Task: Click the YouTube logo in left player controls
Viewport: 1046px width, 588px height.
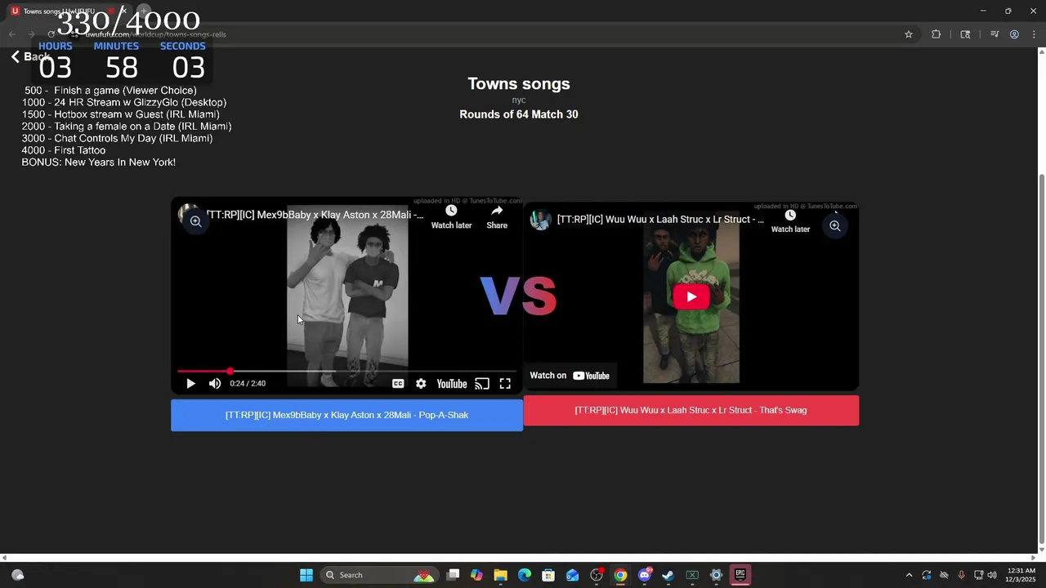Action: [x=451, y=384]
